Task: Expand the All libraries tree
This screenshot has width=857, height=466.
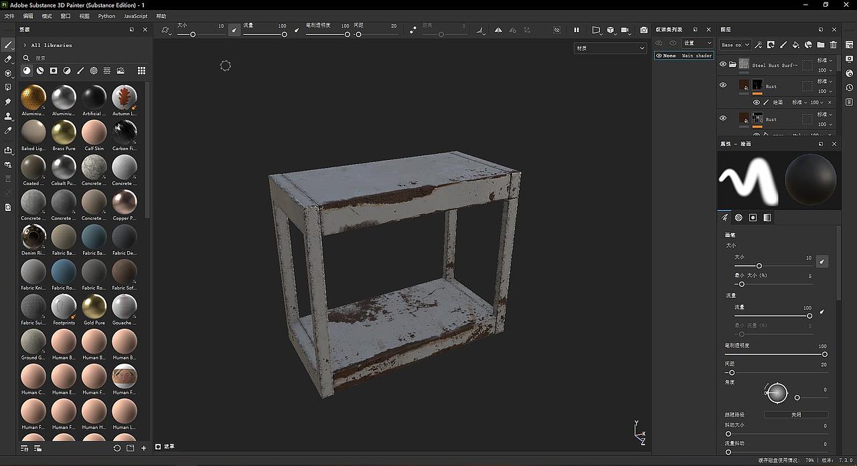Action: [x=25, y=45]
